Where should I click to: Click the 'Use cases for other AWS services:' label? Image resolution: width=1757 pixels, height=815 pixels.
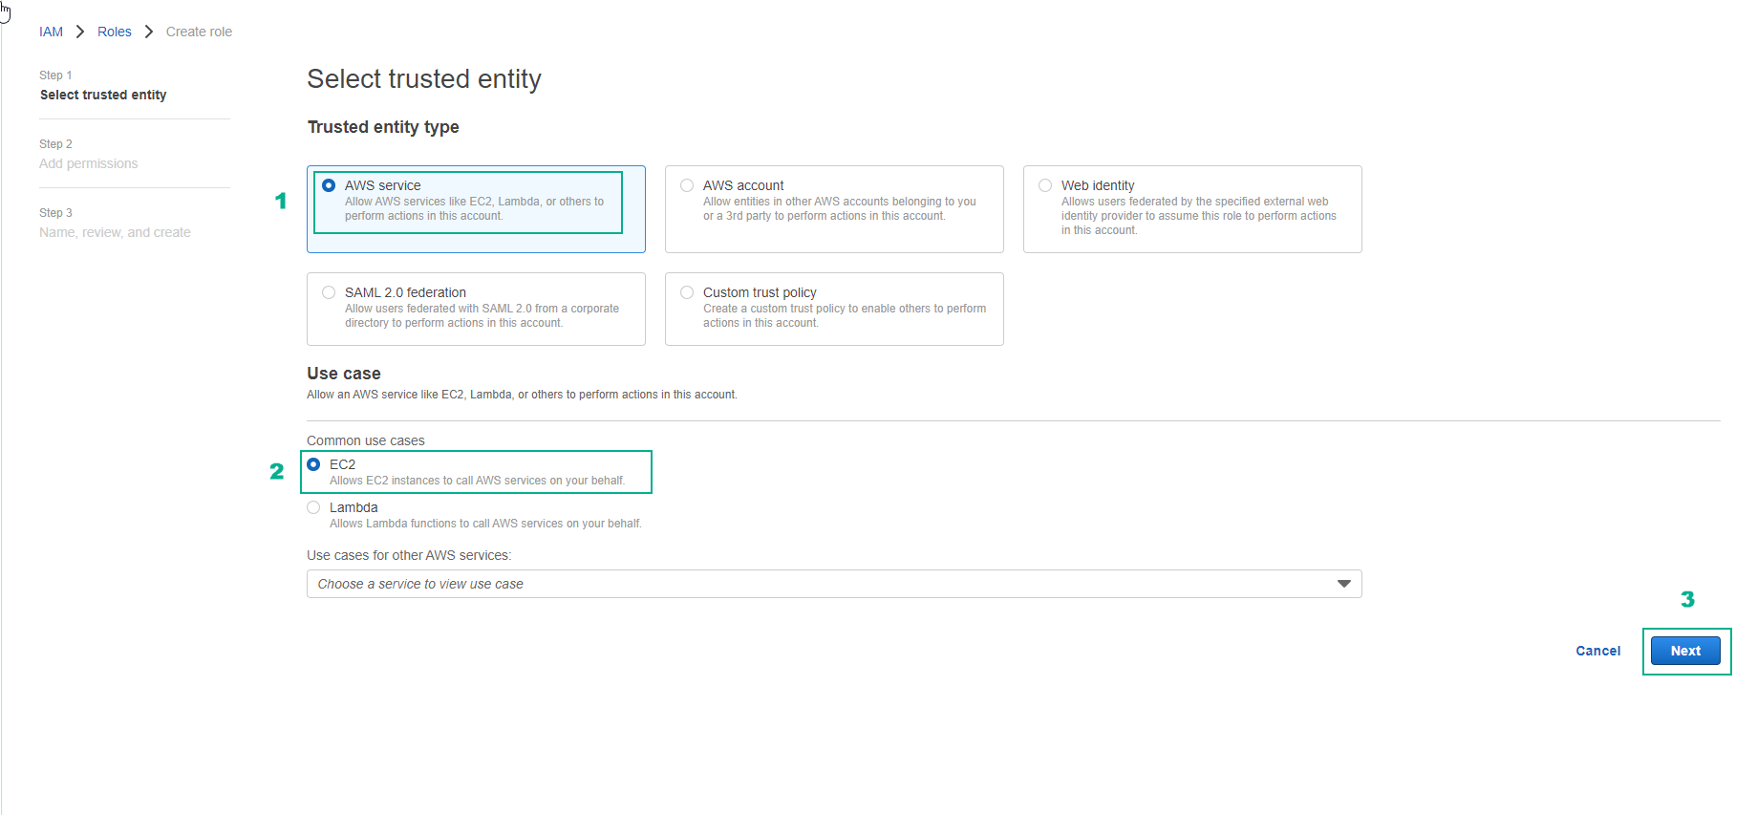coord(409,555)
